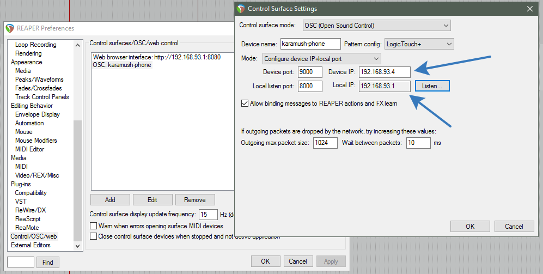
Task: Select Editing Behavior in preferences tree
Action: coord(32,106)
